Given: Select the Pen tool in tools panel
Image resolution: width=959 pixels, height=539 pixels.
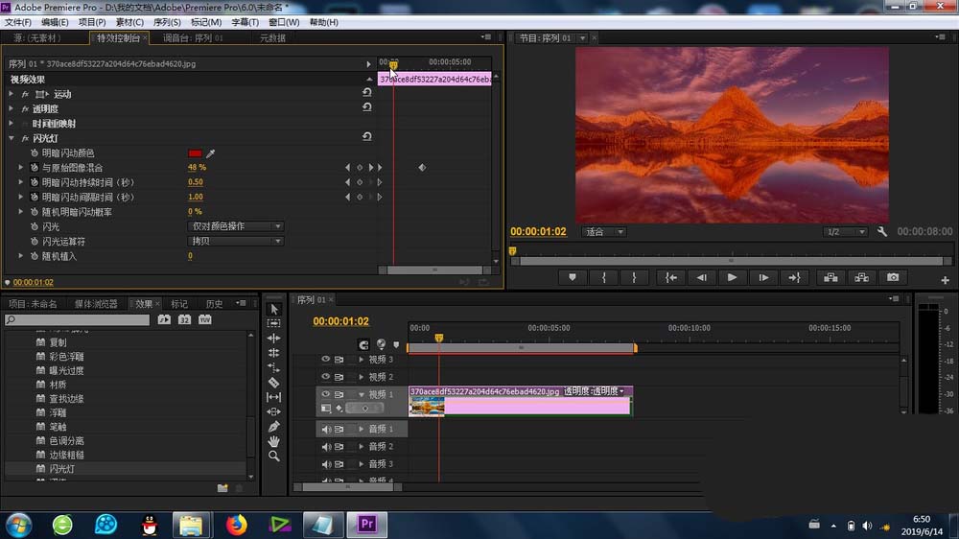Looking at the screenshot, I should tap(273, 426).
